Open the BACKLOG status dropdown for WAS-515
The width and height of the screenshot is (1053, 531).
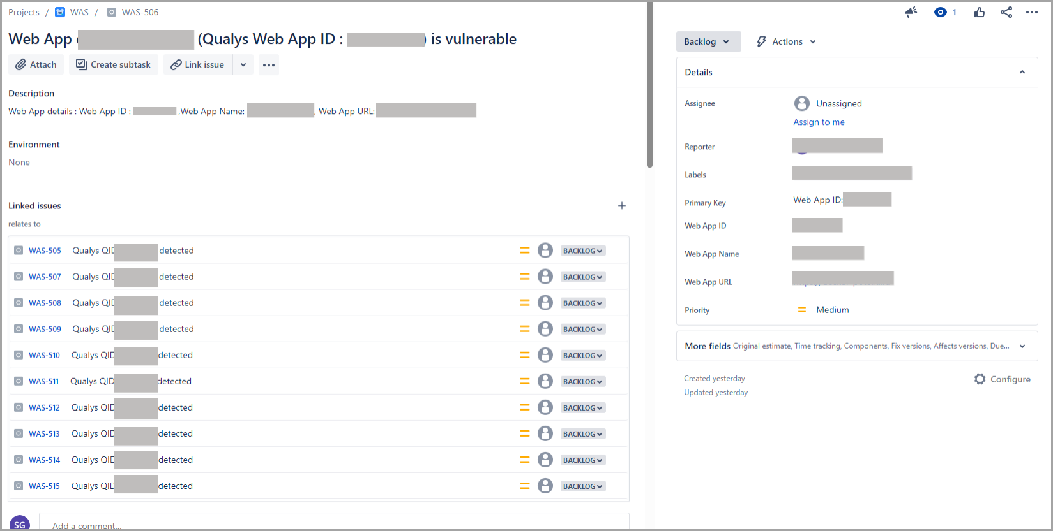(x=583, y=486)
